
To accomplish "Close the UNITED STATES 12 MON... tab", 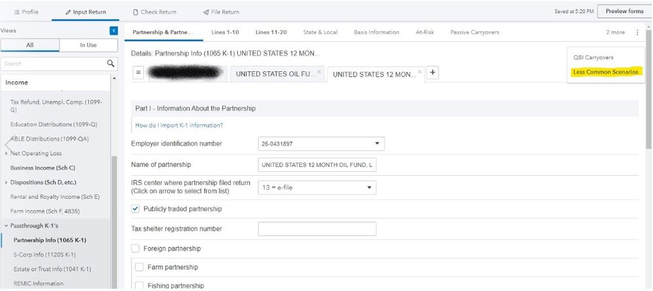I will [x=419, y=71].
